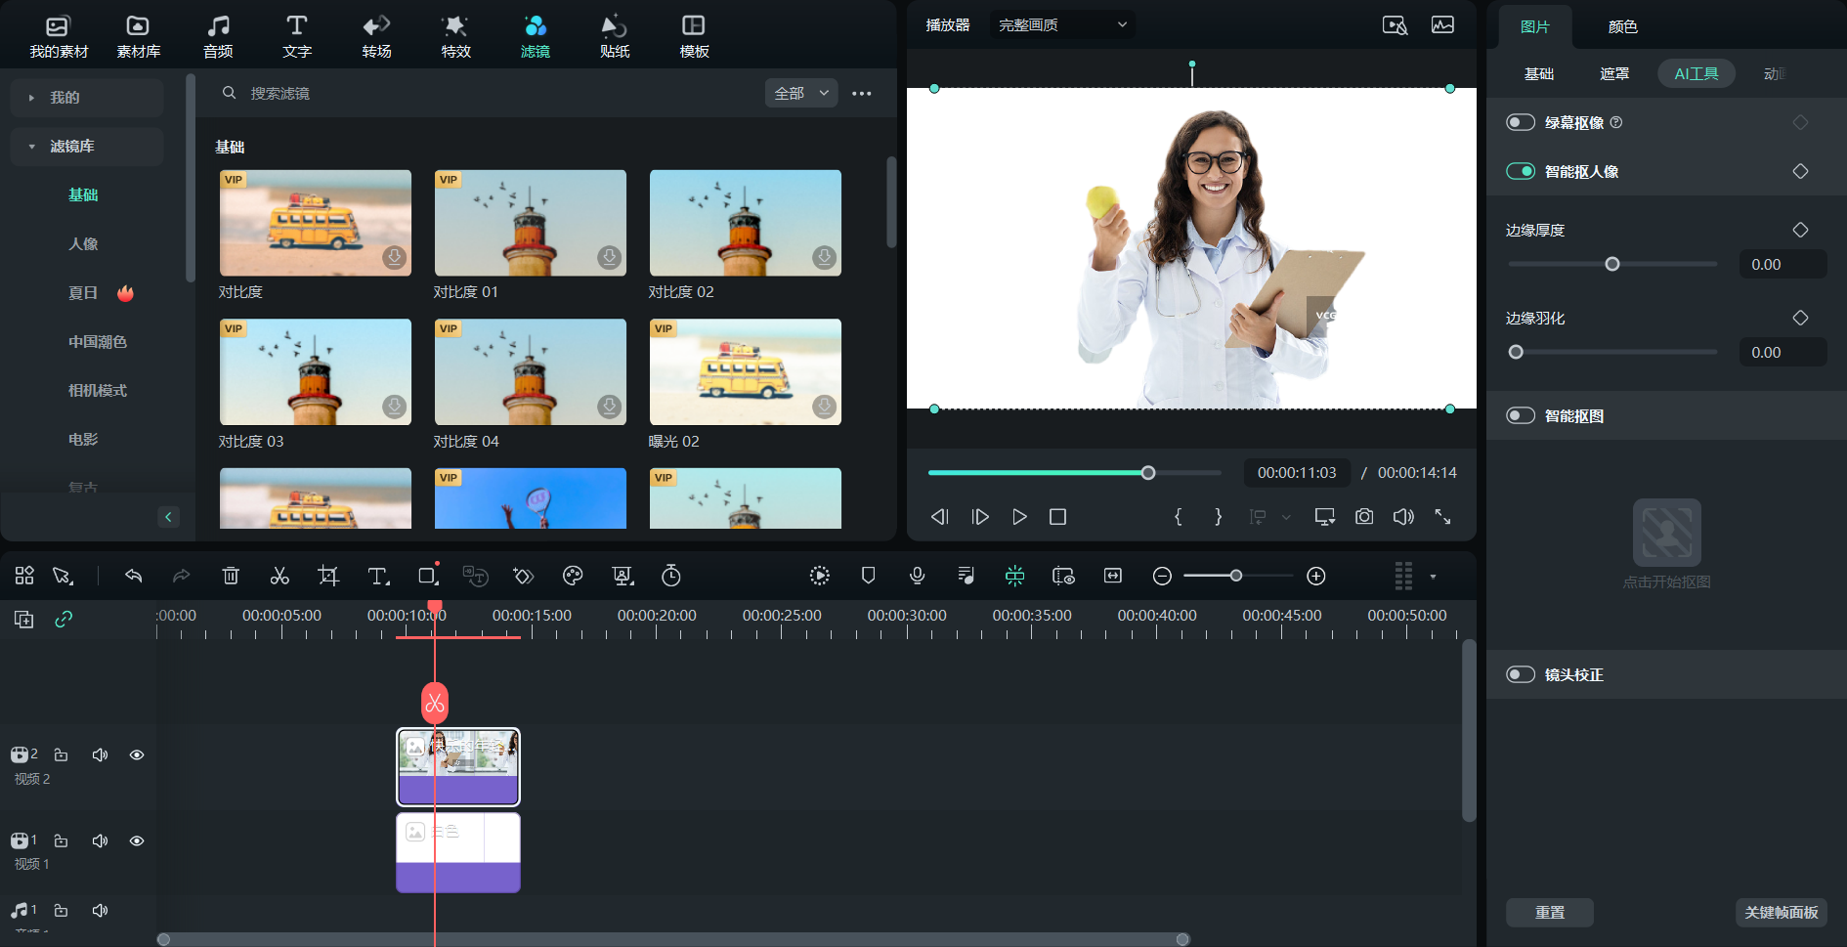Hide the 视频 2 track with eye icon
Image resolution: width=1847 pixels, height=947 pixels.
point(137,754)
